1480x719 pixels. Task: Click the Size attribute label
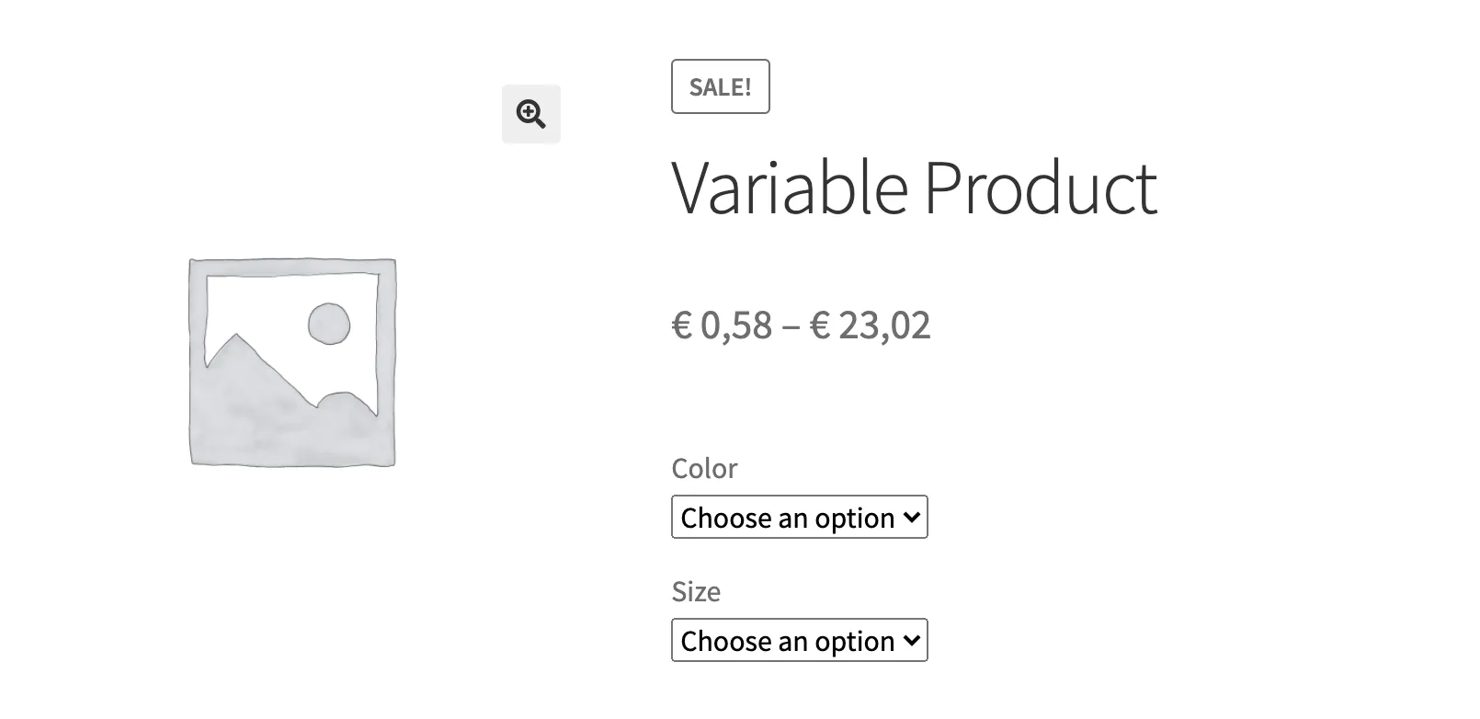coord(696,592)
